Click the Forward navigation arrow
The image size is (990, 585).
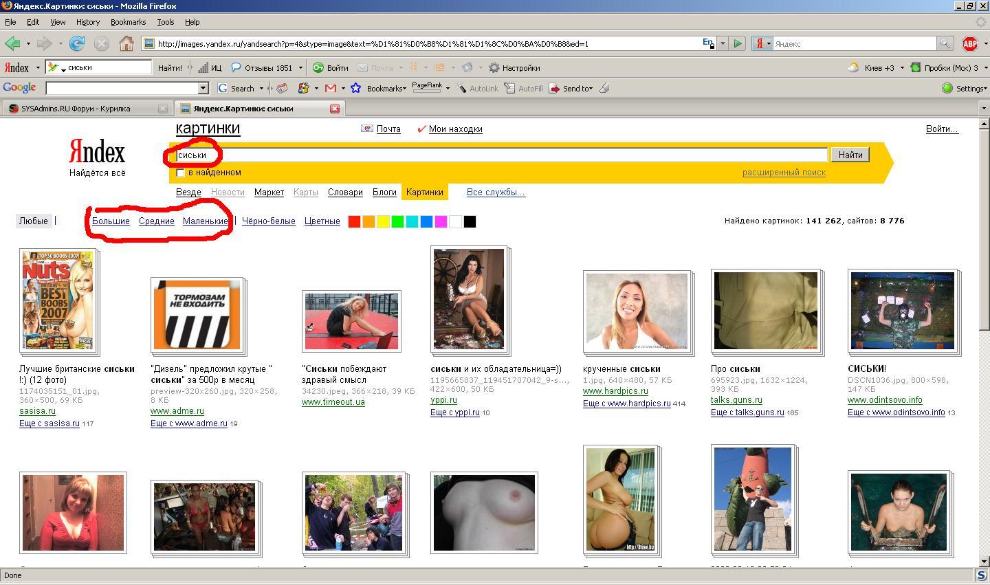coord(45,43)
